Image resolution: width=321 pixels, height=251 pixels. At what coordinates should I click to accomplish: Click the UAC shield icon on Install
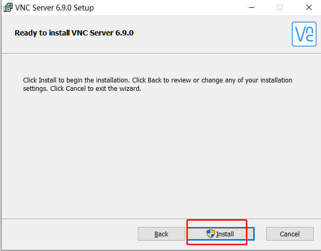(x=211, y=234)
